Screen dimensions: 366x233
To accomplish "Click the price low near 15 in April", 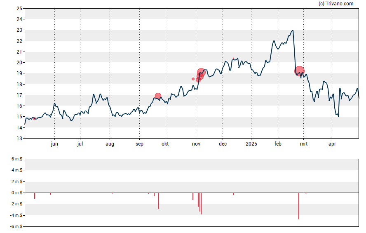I will 338,116.
